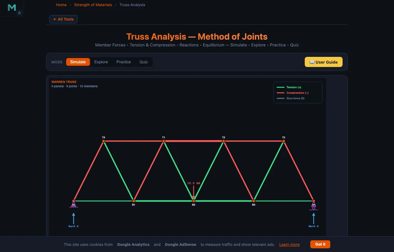Screen dimensions: 394x252
Task: Click the Zero-force (0) legend swatch
Action: tap(280, 98)
